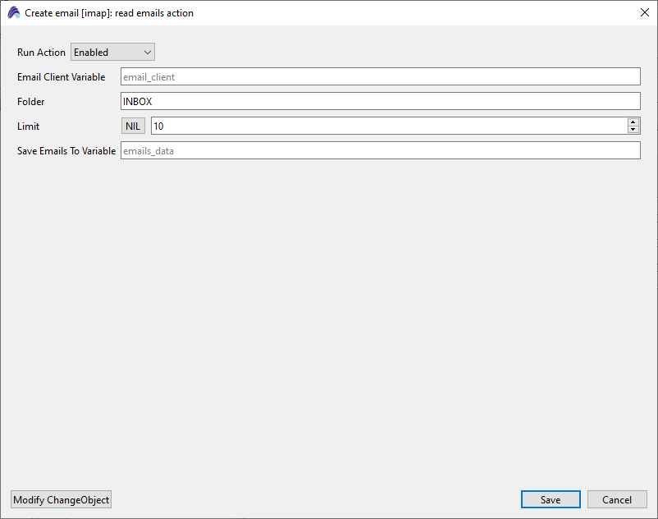Click the Email Client Variable label
Screen dimensions: 658x519
(61, 77)
